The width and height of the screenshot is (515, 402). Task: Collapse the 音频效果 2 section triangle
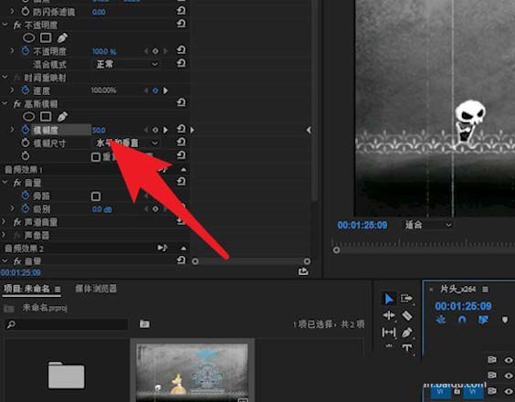(x=184, y=249)
